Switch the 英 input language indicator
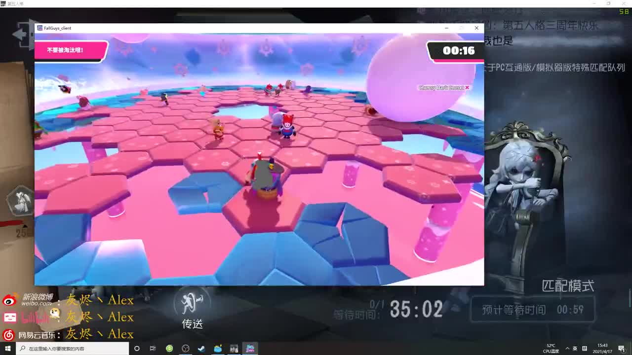 575,349
